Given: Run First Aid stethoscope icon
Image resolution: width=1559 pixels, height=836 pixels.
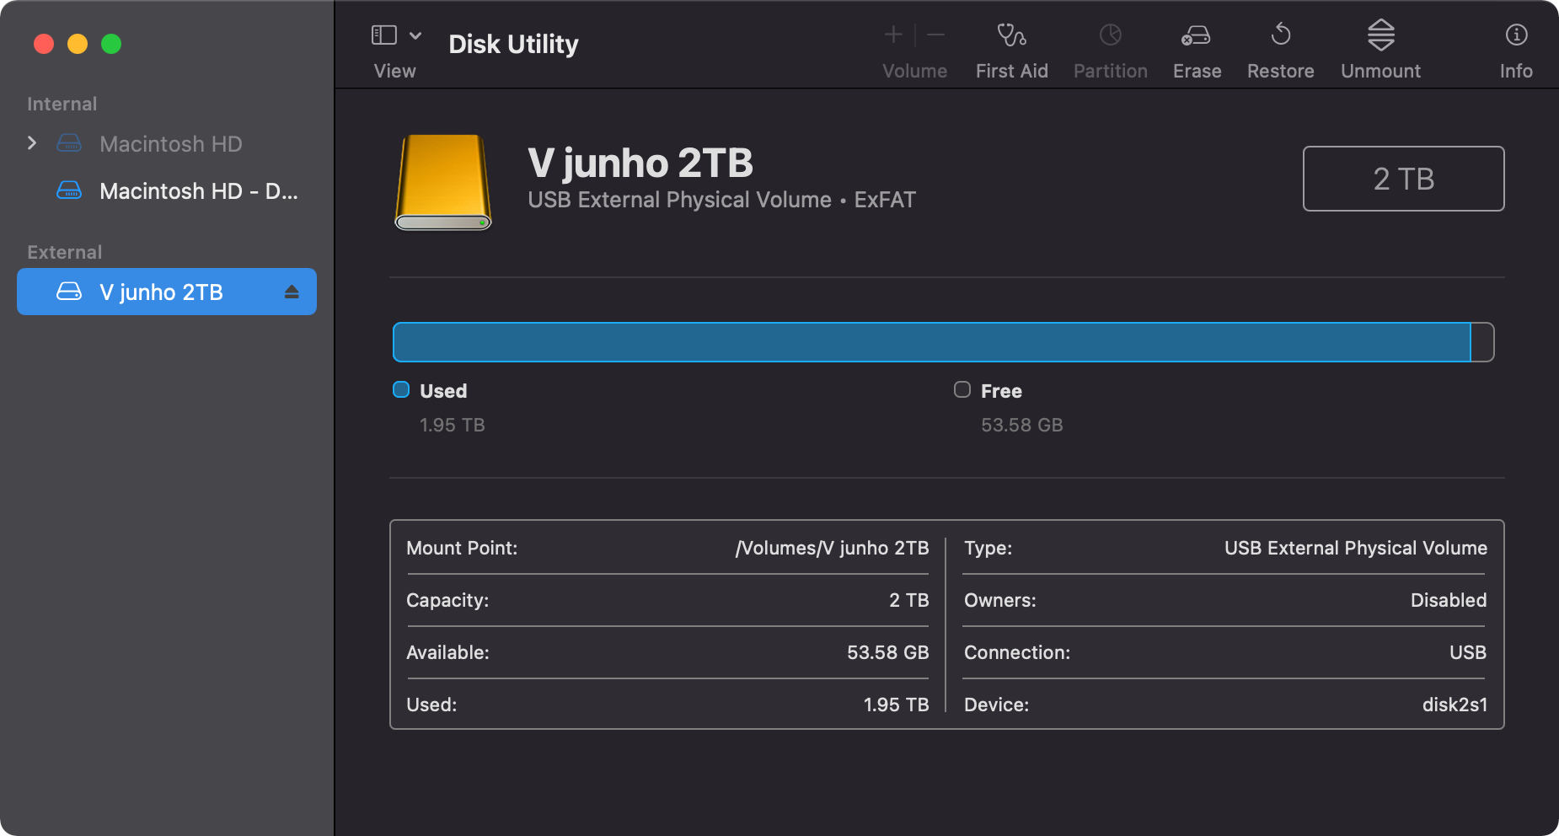Looking at the screenshot, I should pos(1011,35).
